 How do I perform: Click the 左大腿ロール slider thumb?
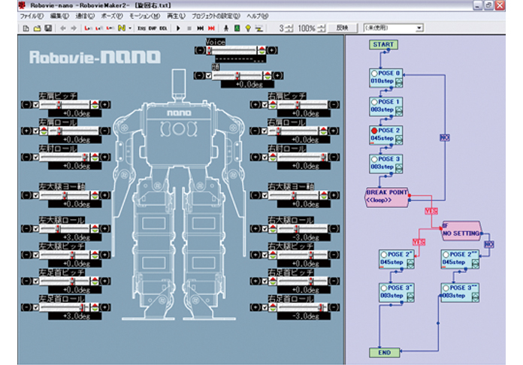tap(58, 228)
